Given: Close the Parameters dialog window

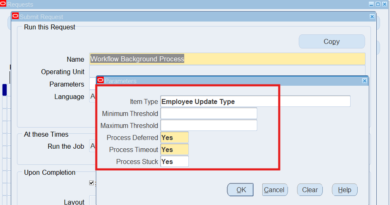Looking at the screenshot, I should point(365,81).
